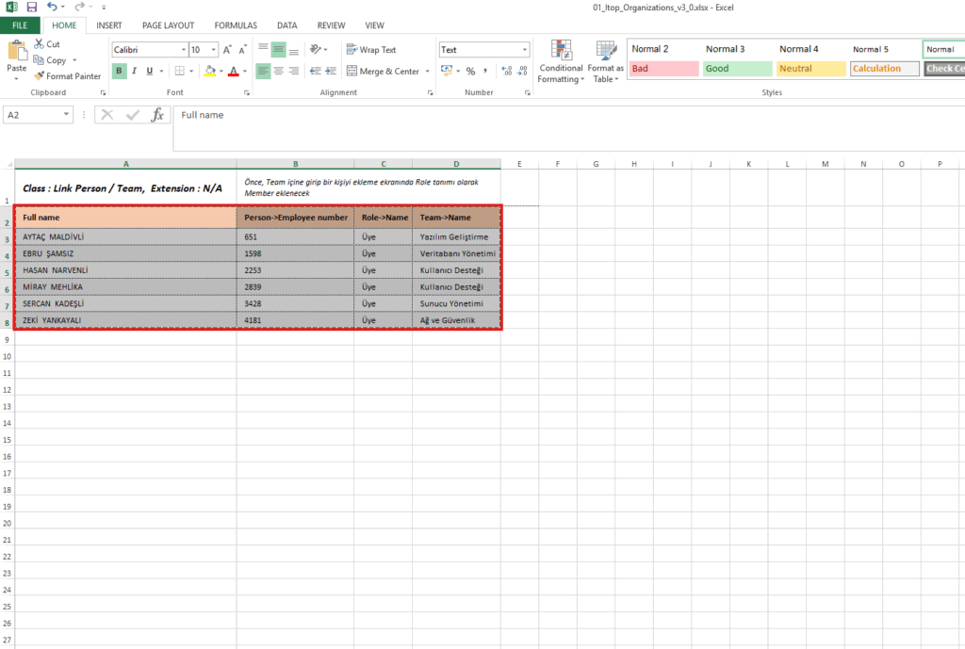Viewport: 965px width, 649px height.
Task: Open Conditional Formatting menu
Action: tap(561, 61)
